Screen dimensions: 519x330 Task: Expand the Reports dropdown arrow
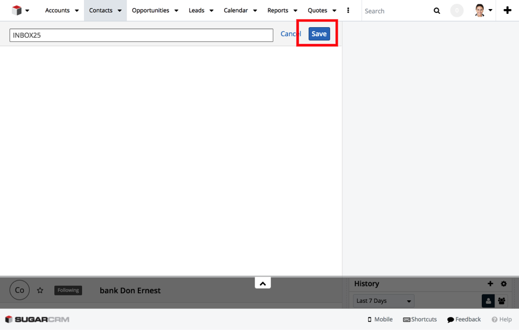[295, 11]
